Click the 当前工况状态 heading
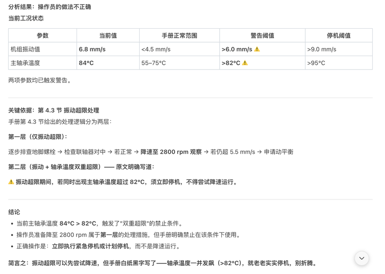This screenshot has height=274, width=385. [26, 18]
